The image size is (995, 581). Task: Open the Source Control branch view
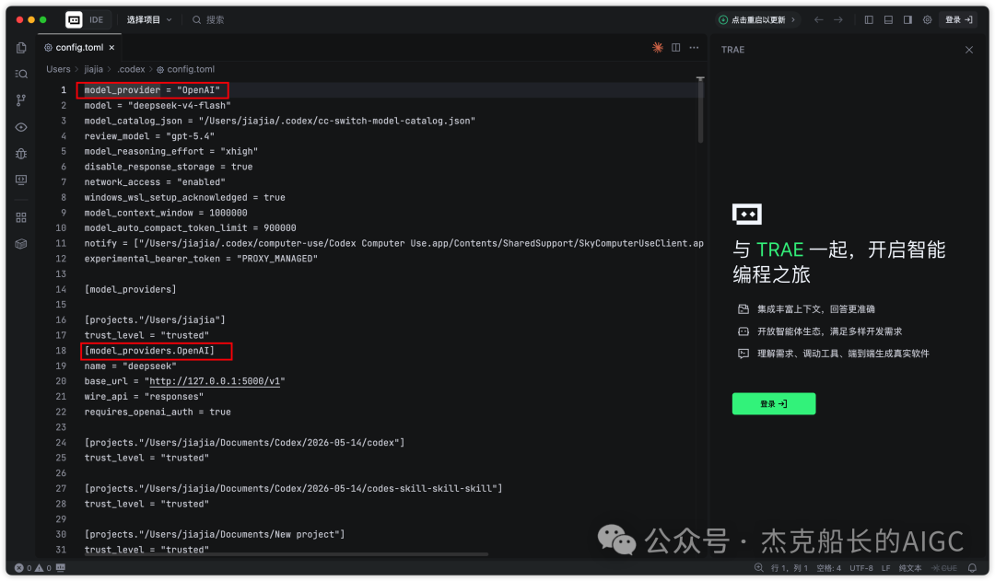click(x=21, y=100)
